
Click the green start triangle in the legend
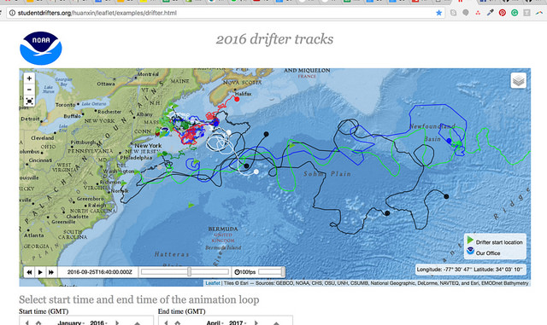click(470, 241)
